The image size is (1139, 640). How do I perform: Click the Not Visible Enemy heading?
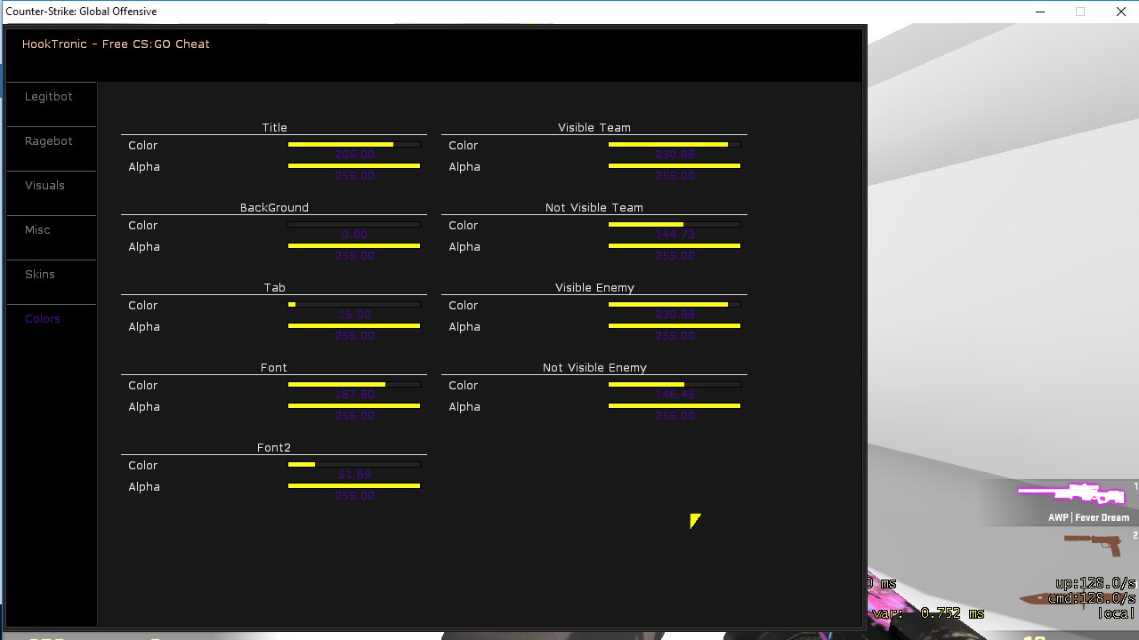(594, 368)
